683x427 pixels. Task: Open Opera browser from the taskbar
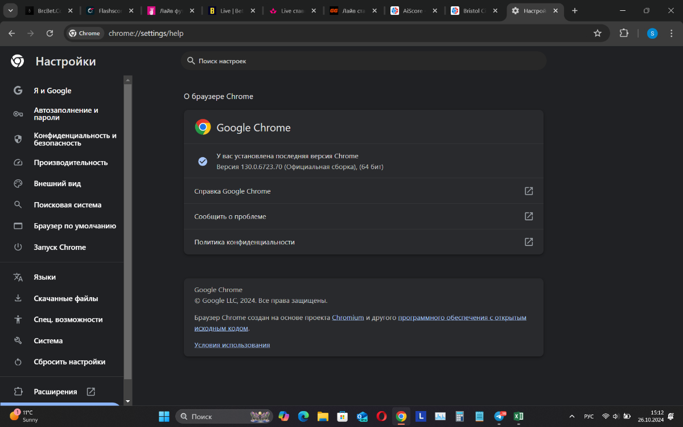tap(382, 416)
